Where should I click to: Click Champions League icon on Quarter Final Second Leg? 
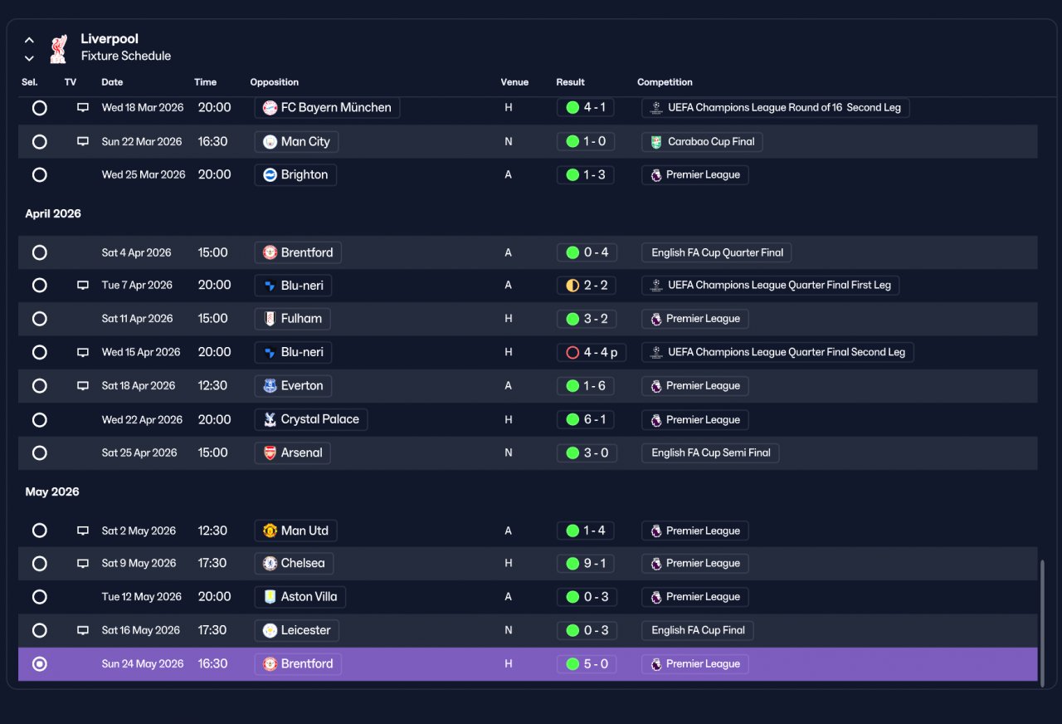[656, 353]
